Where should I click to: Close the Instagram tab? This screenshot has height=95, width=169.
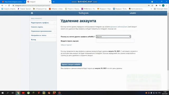50,2
